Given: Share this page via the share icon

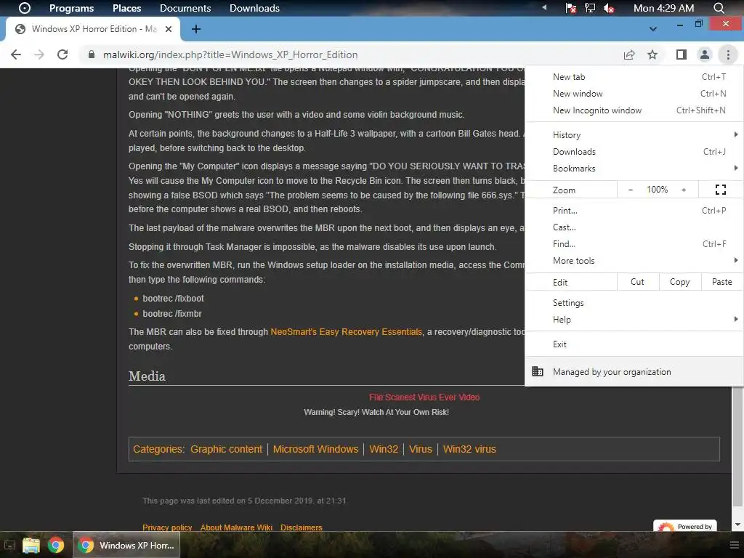Looking at the screenshot, I should point(629,54).
